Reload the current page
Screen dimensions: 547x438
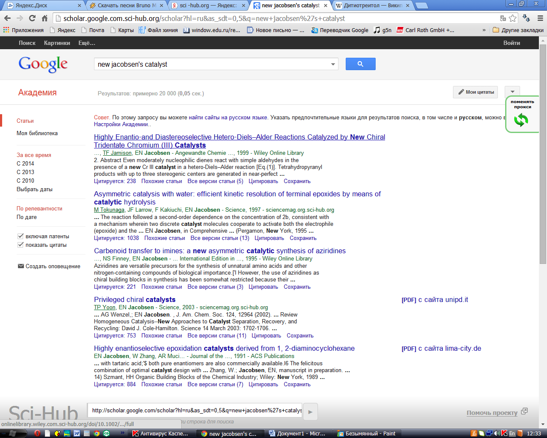click(32, 18)
